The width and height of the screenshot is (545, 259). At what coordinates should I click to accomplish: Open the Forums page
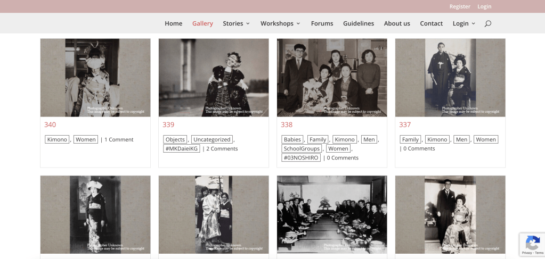click(x=322, y=23)
